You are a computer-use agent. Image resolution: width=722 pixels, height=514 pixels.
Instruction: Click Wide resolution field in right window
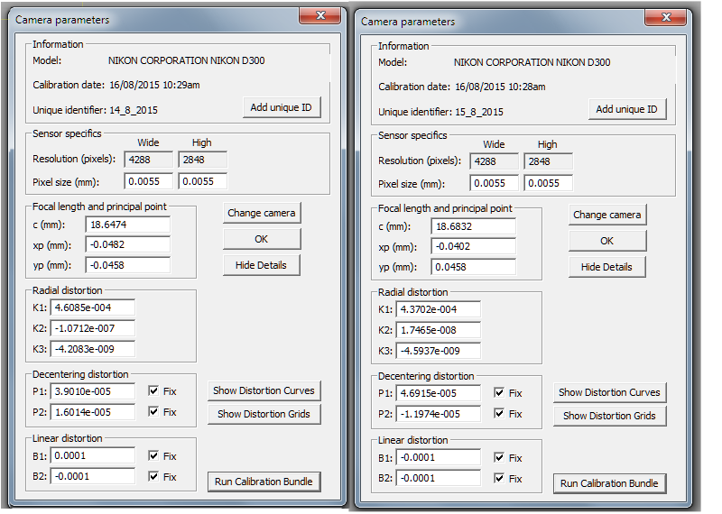[495, 161]
